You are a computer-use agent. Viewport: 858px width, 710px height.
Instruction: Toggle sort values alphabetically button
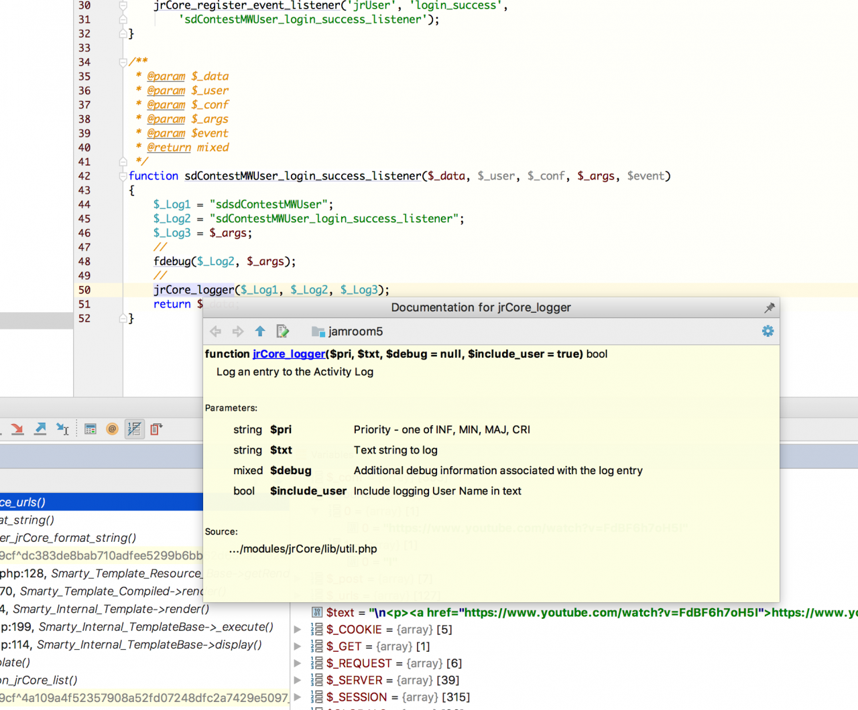coord(135,429)
